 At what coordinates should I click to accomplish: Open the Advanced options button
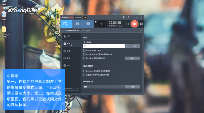132,59
